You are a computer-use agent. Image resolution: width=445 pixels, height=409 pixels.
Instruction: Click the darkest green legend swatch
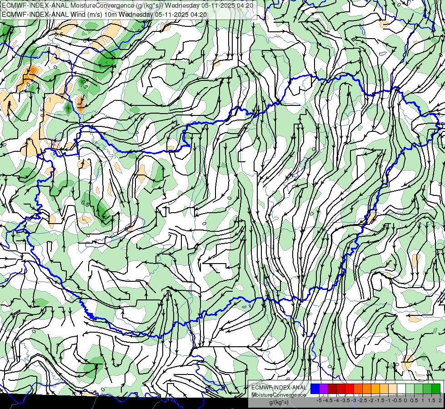[x=436, y=389]
